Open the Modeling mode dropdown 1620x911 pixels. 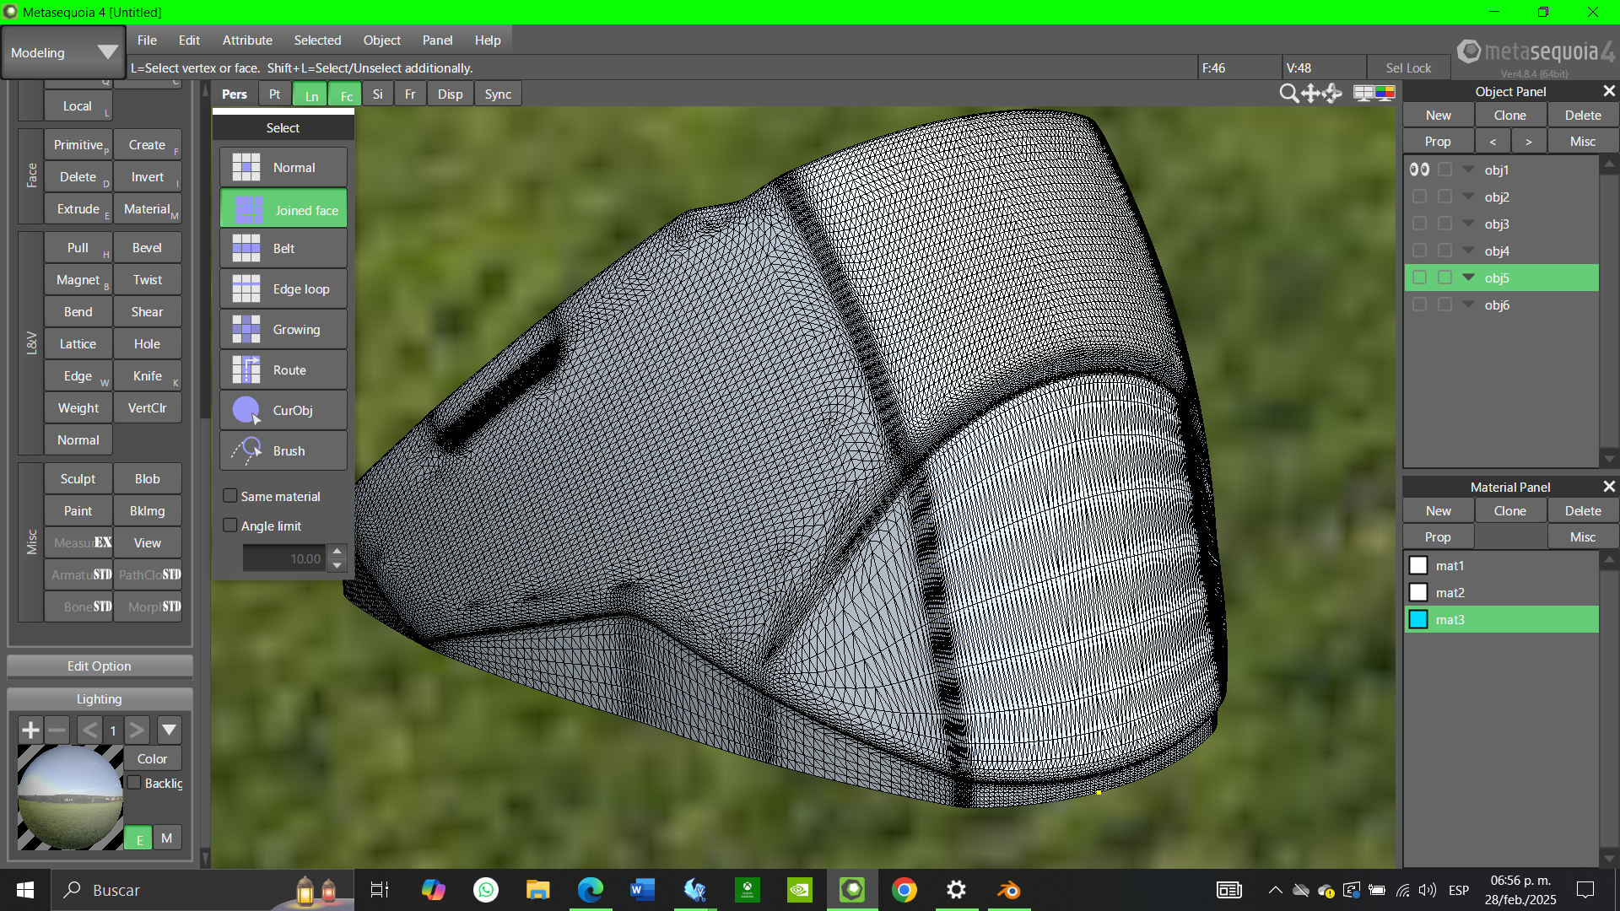[x=107, y=52]
